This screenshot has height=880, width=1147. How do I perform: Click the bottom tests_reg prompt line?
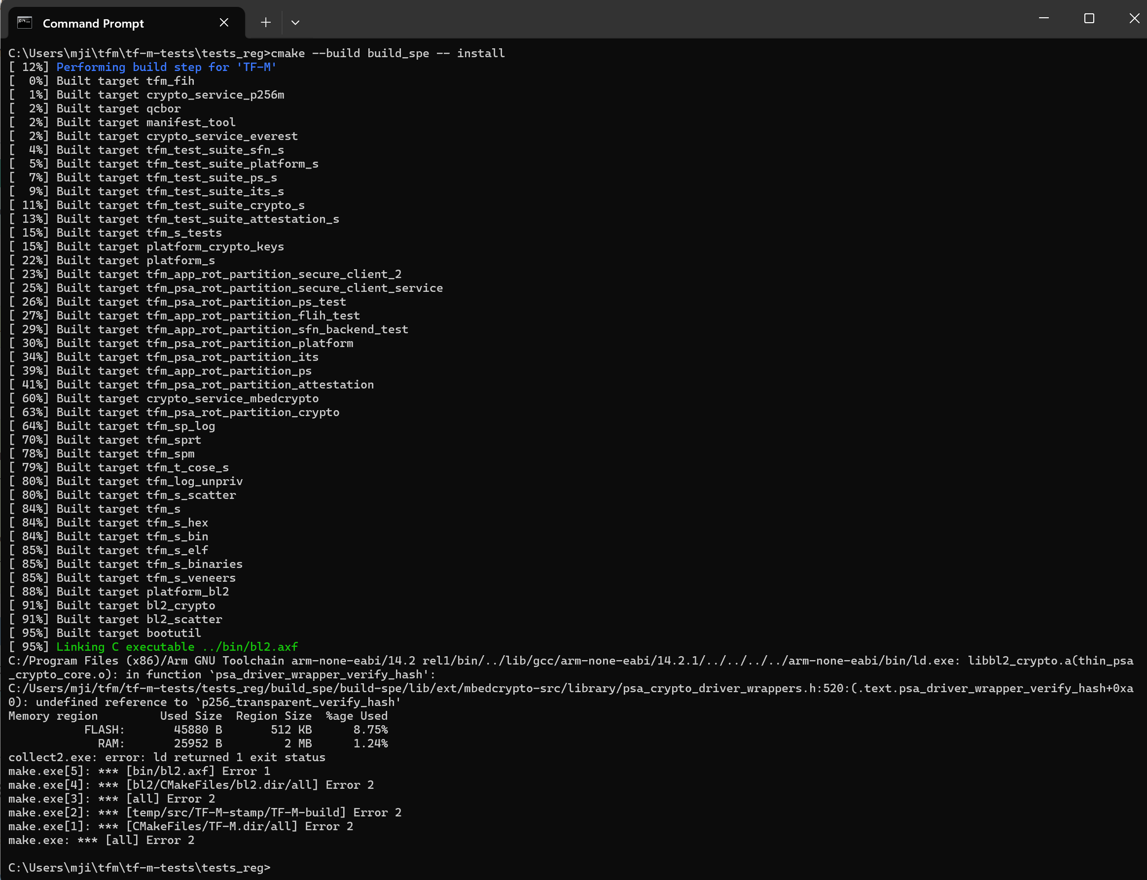click(x=139, y=868)
